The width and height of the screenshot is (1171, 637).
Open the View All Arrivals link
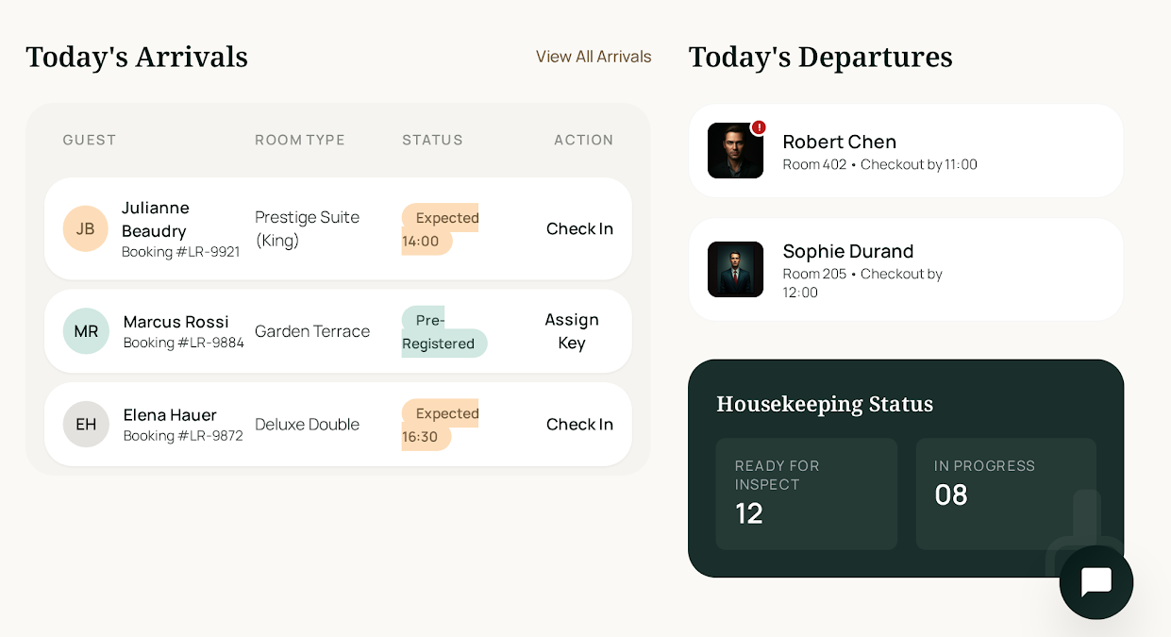tap(594, 57)
